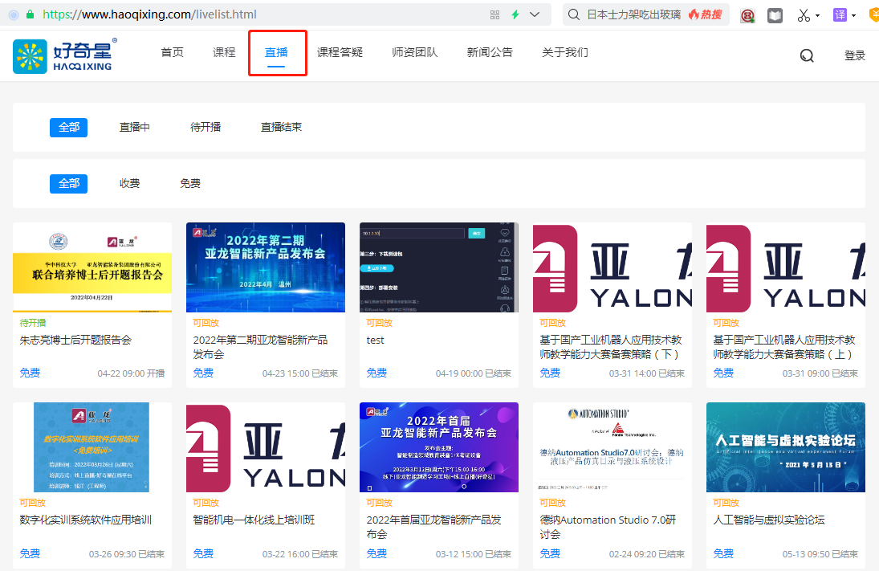Click the Haoqixing logo
Viewport: 879px width, 571px height.
pos(64,55)
